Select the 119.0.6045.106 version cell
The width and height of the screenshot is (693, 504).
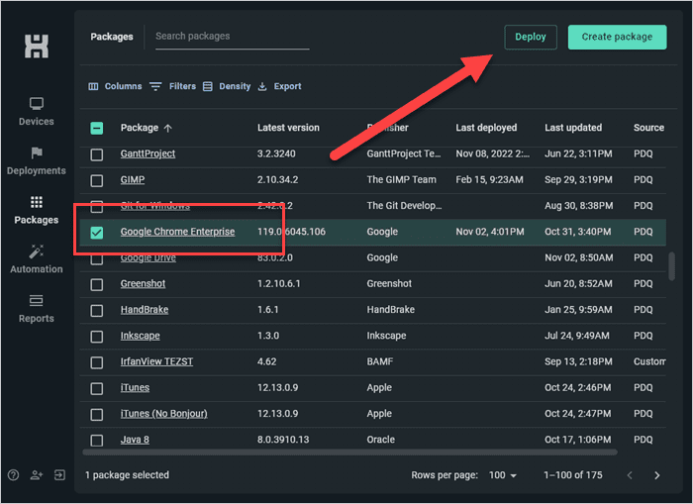(291, 232)
